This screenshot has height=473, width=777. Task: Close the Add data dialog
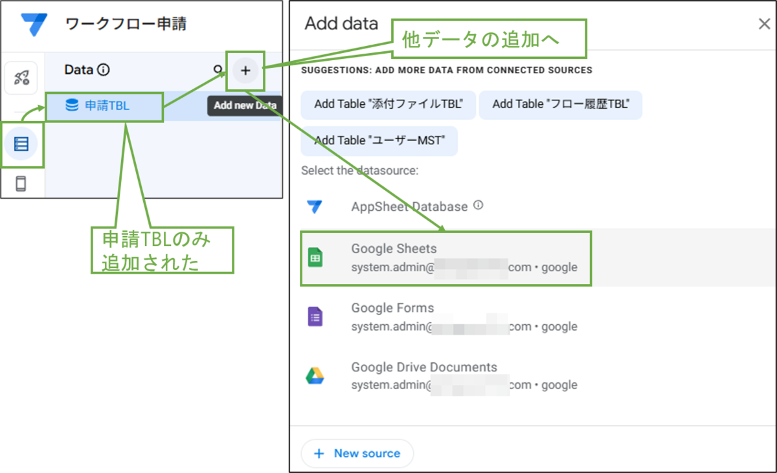764,24
